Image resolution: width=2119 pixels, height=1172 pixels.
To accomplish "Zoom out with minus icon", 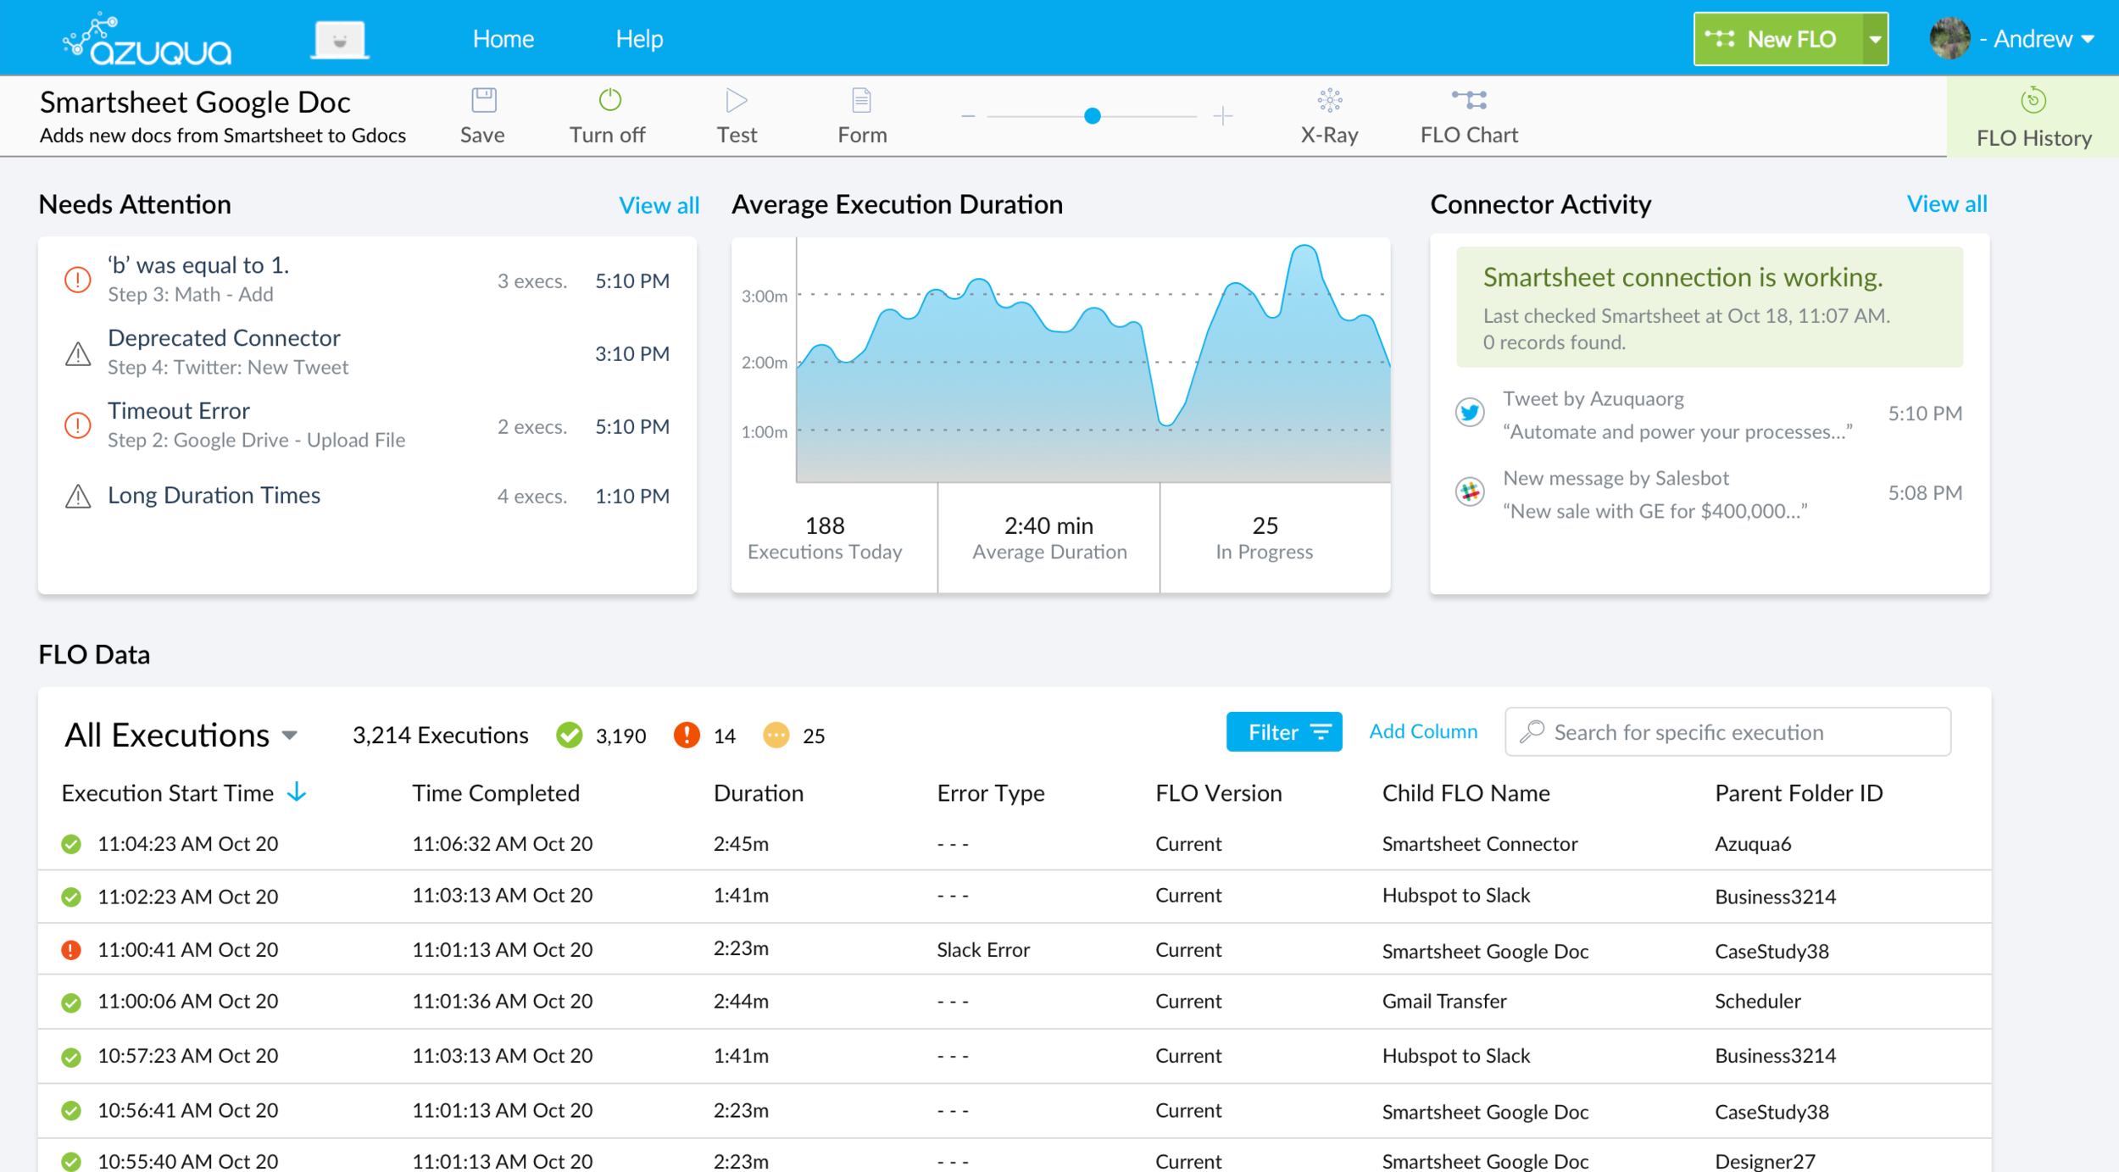I will [969, 116].
